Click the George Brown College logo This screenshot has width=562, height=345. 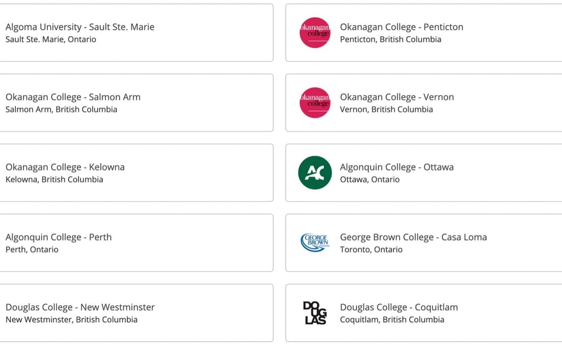click(x=314, y=242)
